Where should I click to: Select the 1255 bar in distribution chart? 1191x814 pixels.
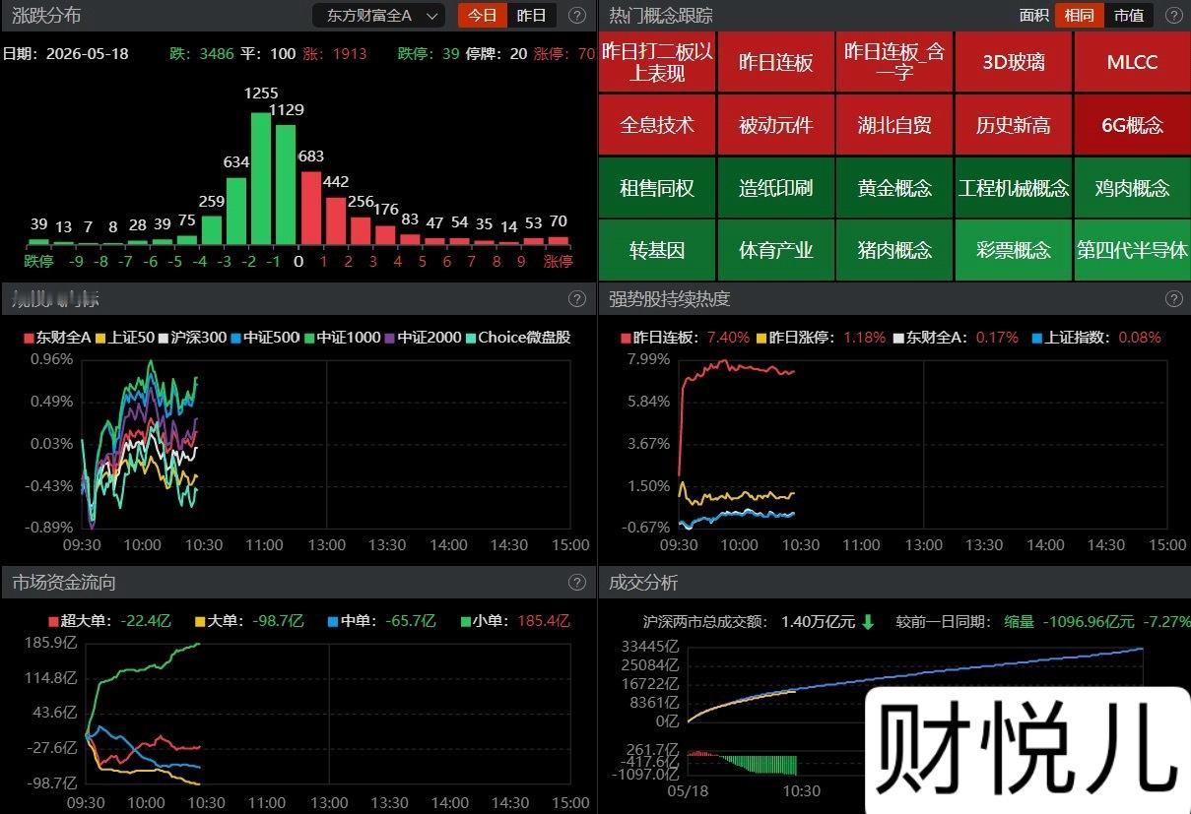[x=261, y=178]
